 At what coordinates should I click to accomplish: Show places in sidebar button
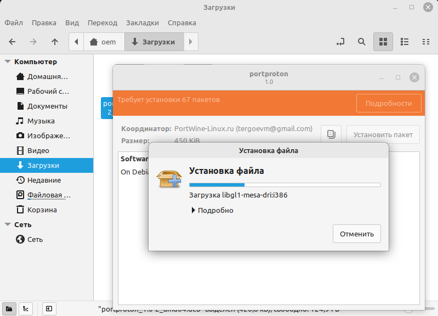[9, 309]
